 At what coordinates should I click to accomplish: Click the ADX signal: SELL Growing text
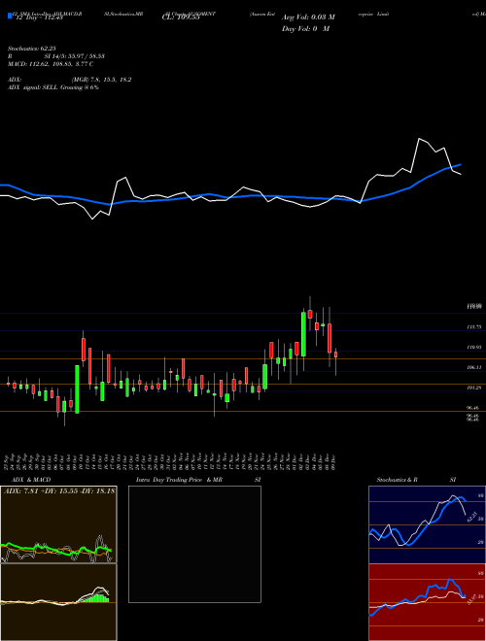(x=53, y=87)
